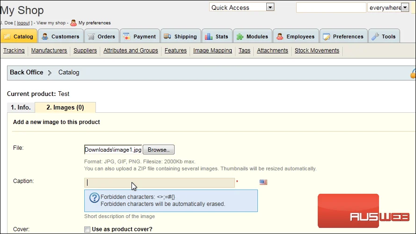Click the Shipping truck icon
This screenshot has height=234, width=416.
point(167,37)
